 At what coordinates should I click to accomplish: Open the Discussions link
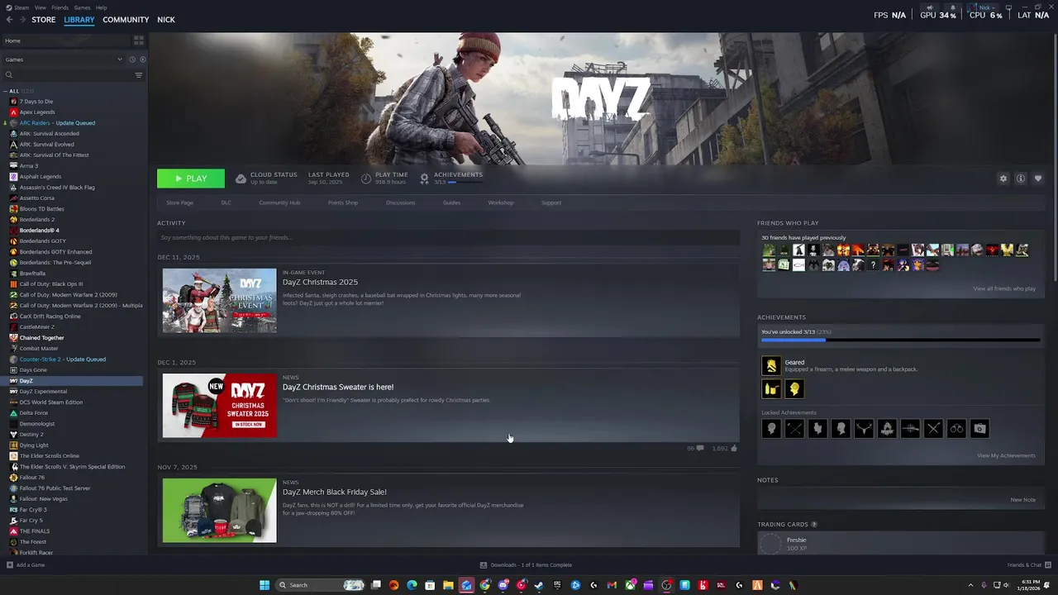click(x=400, y=202)
